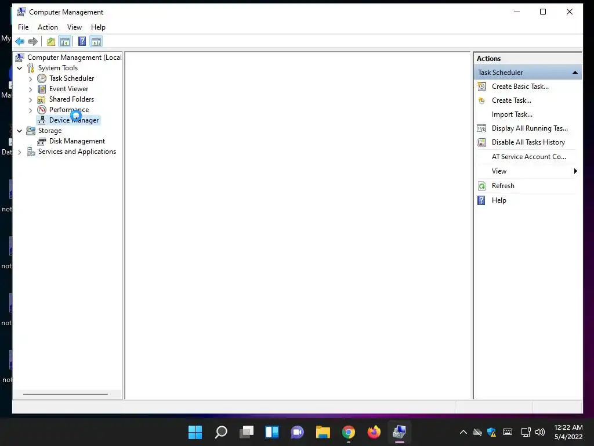Click Display All Running Tasks action
594x446 pixels.
(530, 128)
